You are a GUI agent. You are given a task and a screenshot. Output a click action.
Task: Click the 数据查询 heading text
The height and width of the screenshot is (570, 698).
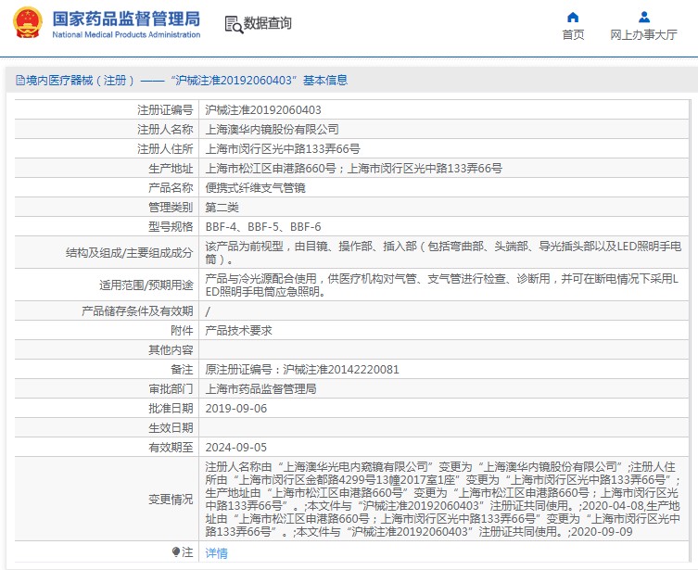pos(268,23)
